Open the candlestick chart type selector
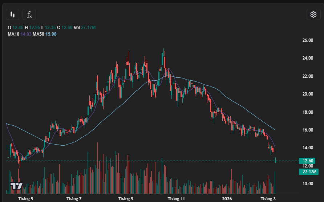Viewport: 324px width, 202px height. (x=13, y=15)
